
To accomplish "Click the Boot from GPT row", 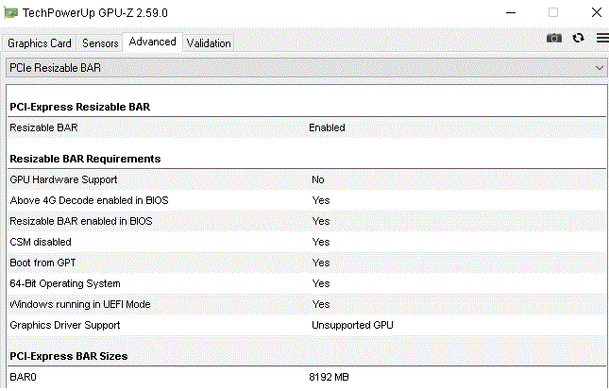I will pos(305,263).
